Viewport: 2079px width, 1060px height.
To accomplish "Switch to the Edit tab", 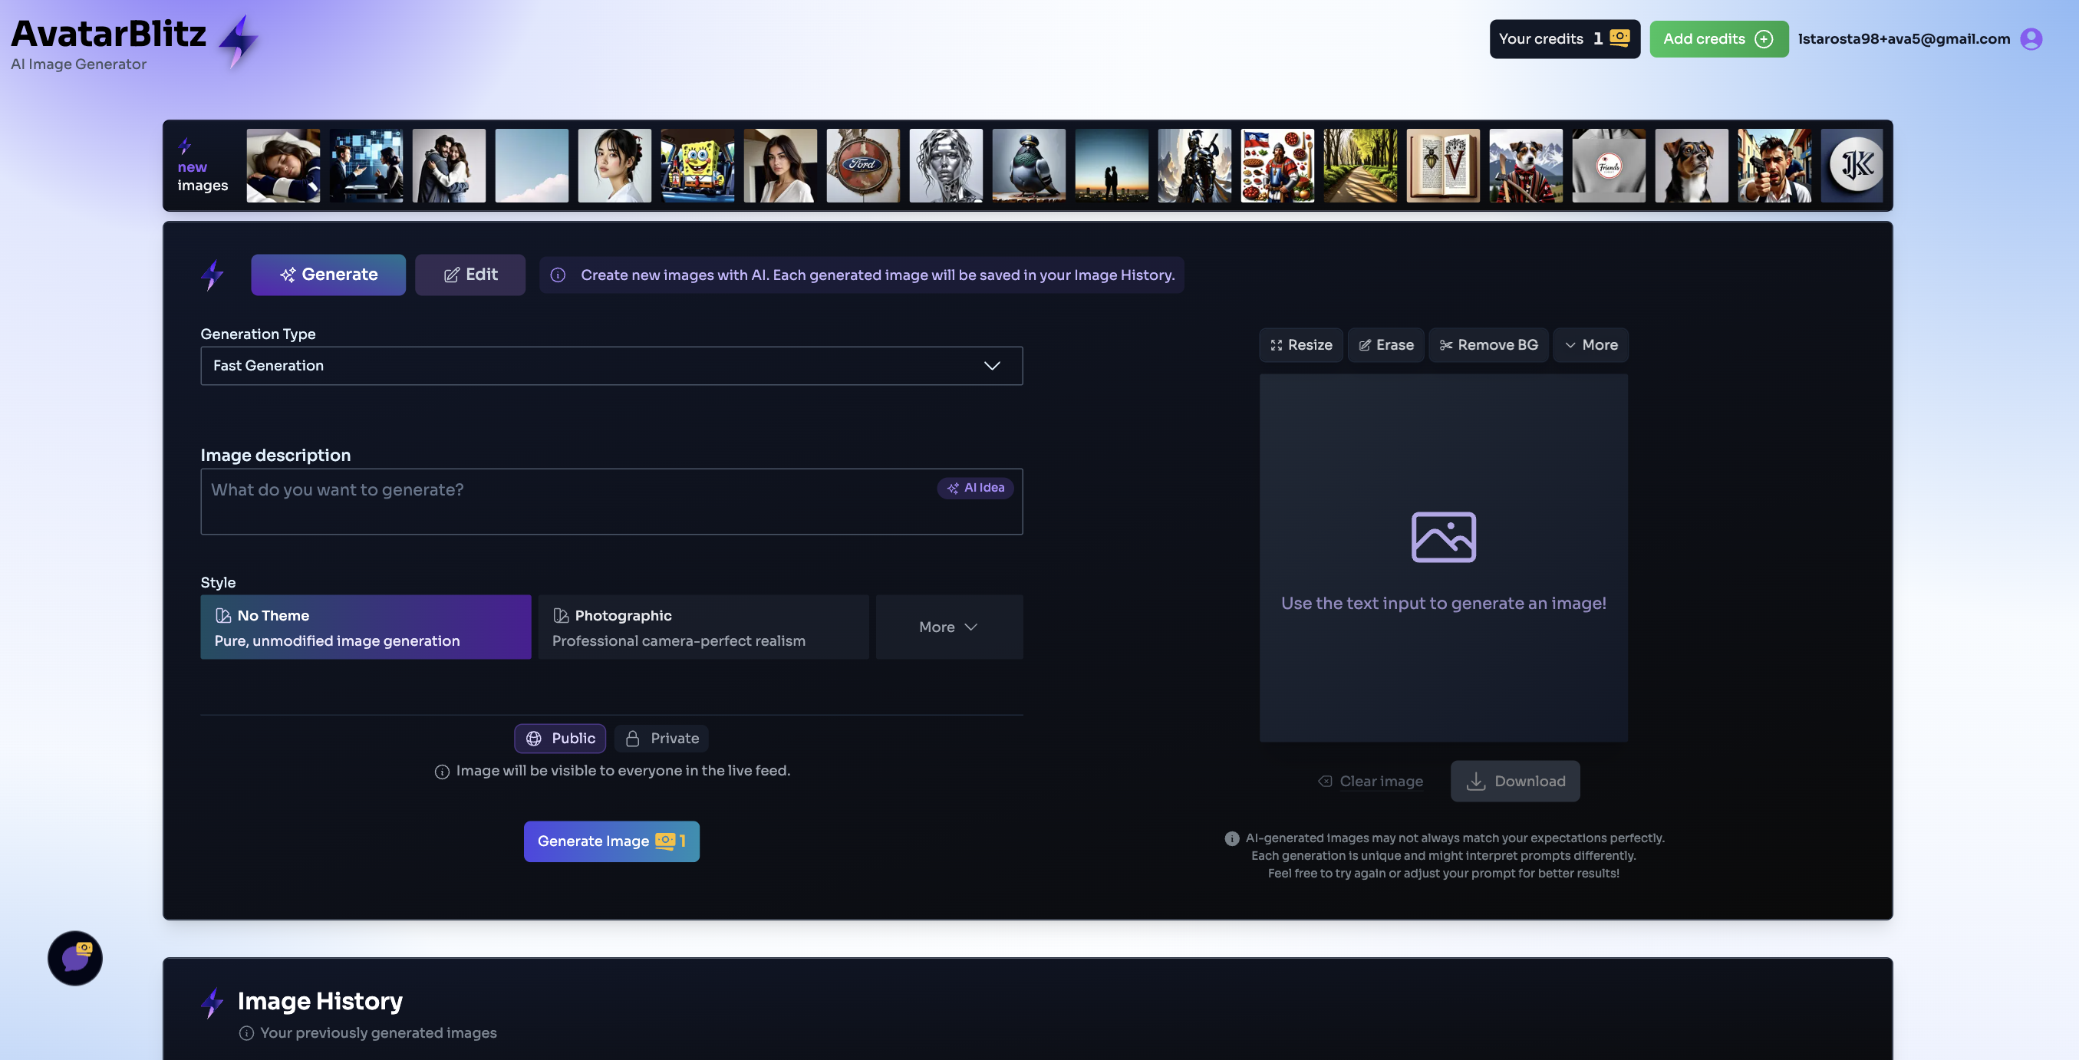I will pyautogui.click(x=470, y=275).
